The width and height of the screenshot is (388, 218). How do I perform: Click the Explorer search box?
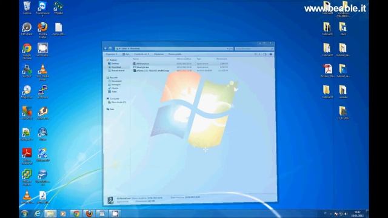click(x=254, y=48)
